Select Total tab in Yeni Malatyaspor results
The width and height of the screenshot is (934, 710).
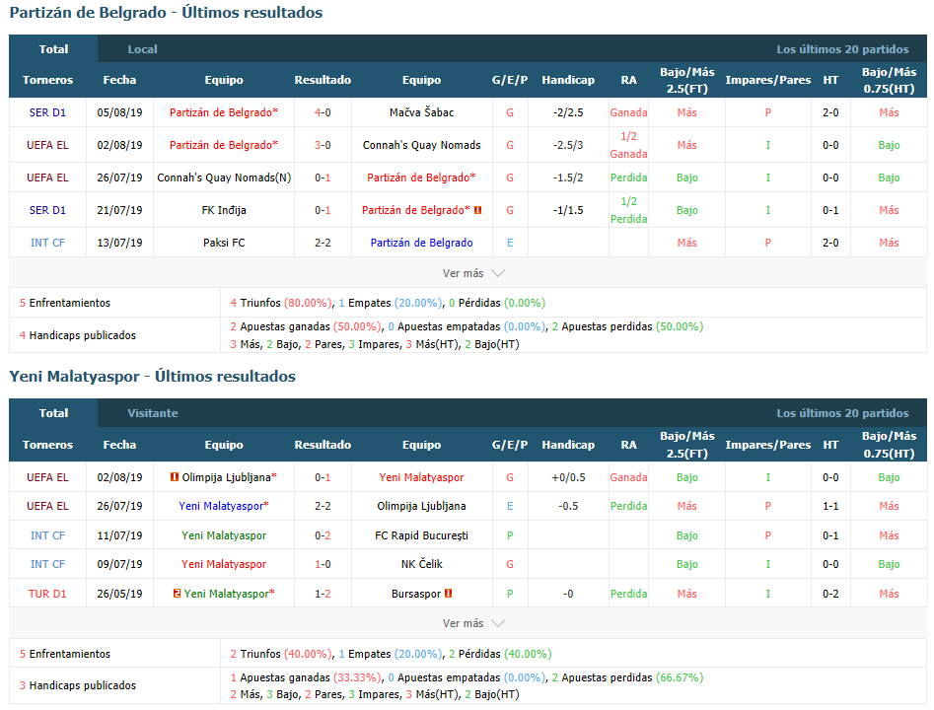[53, 413]
